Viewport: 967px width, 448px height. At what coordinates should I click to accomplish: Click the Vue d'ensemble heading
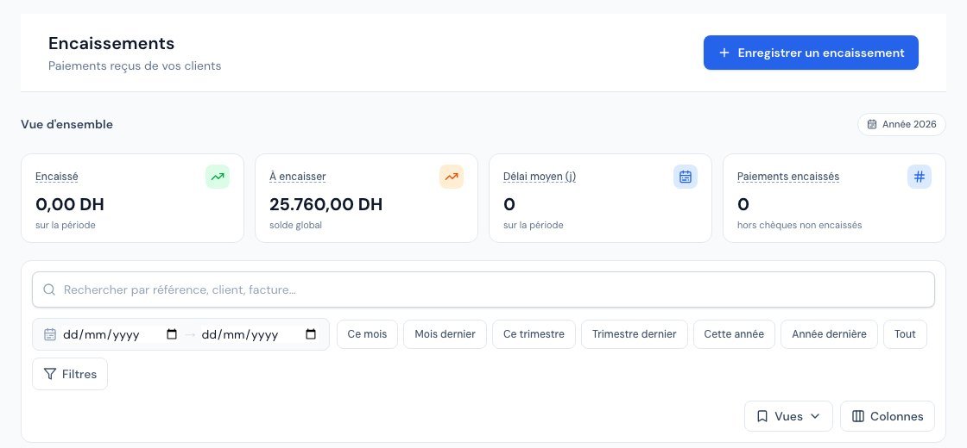[x=66, y=124]
